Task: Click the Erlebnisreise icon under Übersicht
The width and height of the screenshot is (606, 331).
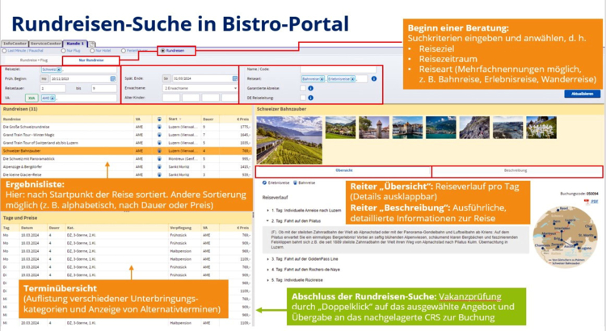Action: [265, 182]
